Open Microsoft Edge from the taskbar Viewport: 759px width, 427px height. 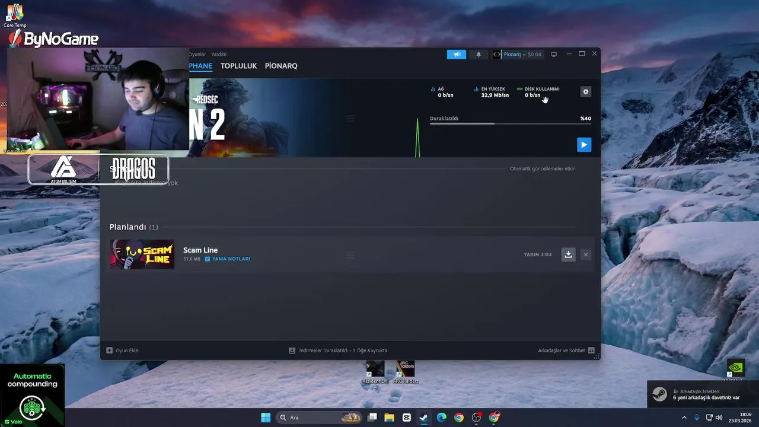[x=442, y=418]
